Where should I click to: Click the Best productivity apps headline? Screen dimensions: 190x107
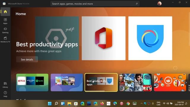tap(47, 44)
